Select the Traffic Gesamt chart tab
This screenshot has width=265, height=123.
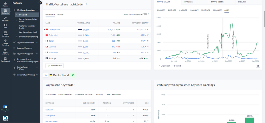pos(167,2)
